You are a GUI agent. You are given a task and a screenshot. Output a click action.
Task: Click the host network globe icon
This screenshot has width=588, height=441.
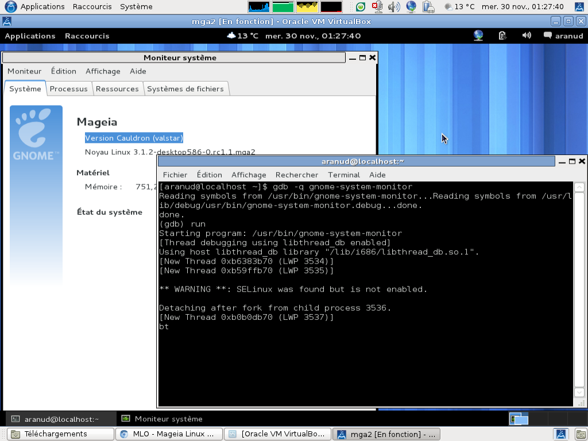tap(411, 7)
